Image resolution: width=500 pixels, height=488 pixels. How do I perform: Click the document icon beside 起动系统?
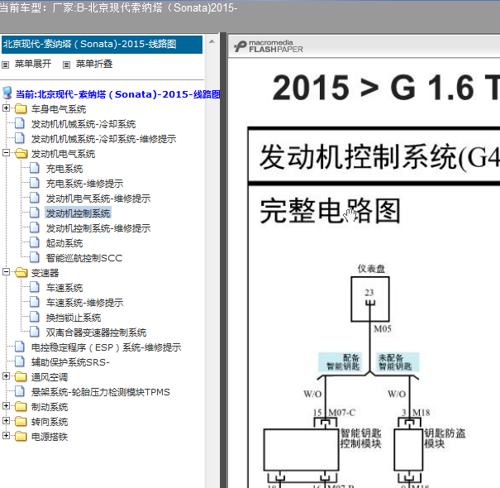[35, 242]
